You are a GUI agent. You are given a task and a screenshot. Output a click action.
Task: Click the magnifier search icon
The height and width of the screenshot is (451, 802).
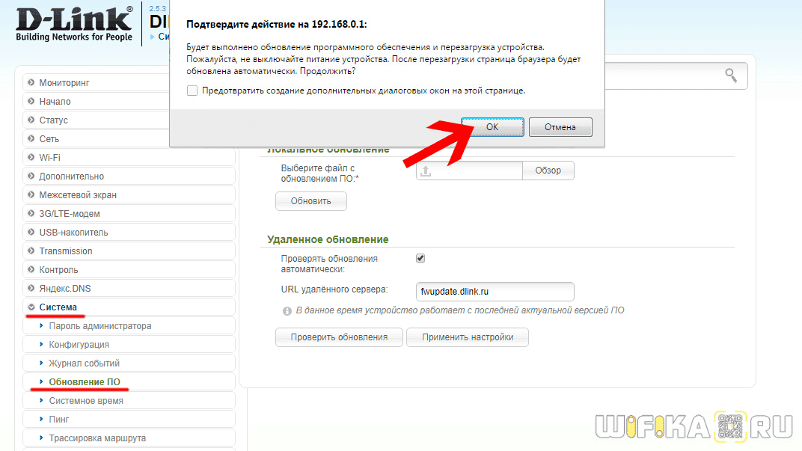[731, 76]
